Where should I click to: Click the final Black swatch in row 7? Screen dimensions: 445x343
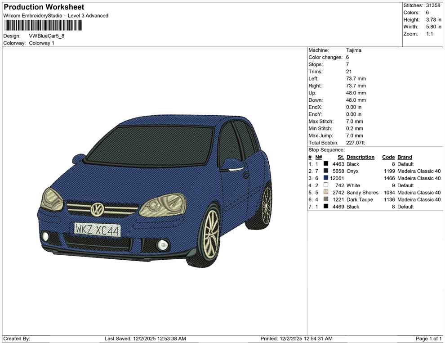pyautogui.click(x=325, y=207)
